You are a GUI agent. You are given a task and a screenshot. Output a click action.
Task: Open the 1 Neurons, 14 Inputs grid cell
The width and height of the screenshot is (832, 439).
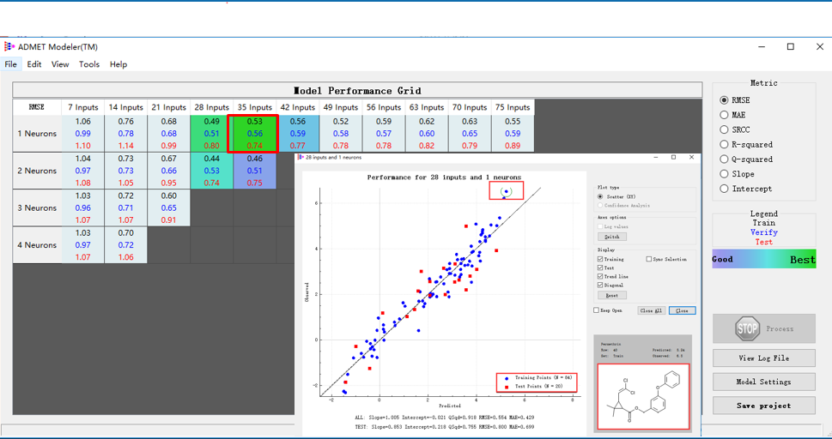click(x=125, y=134)
